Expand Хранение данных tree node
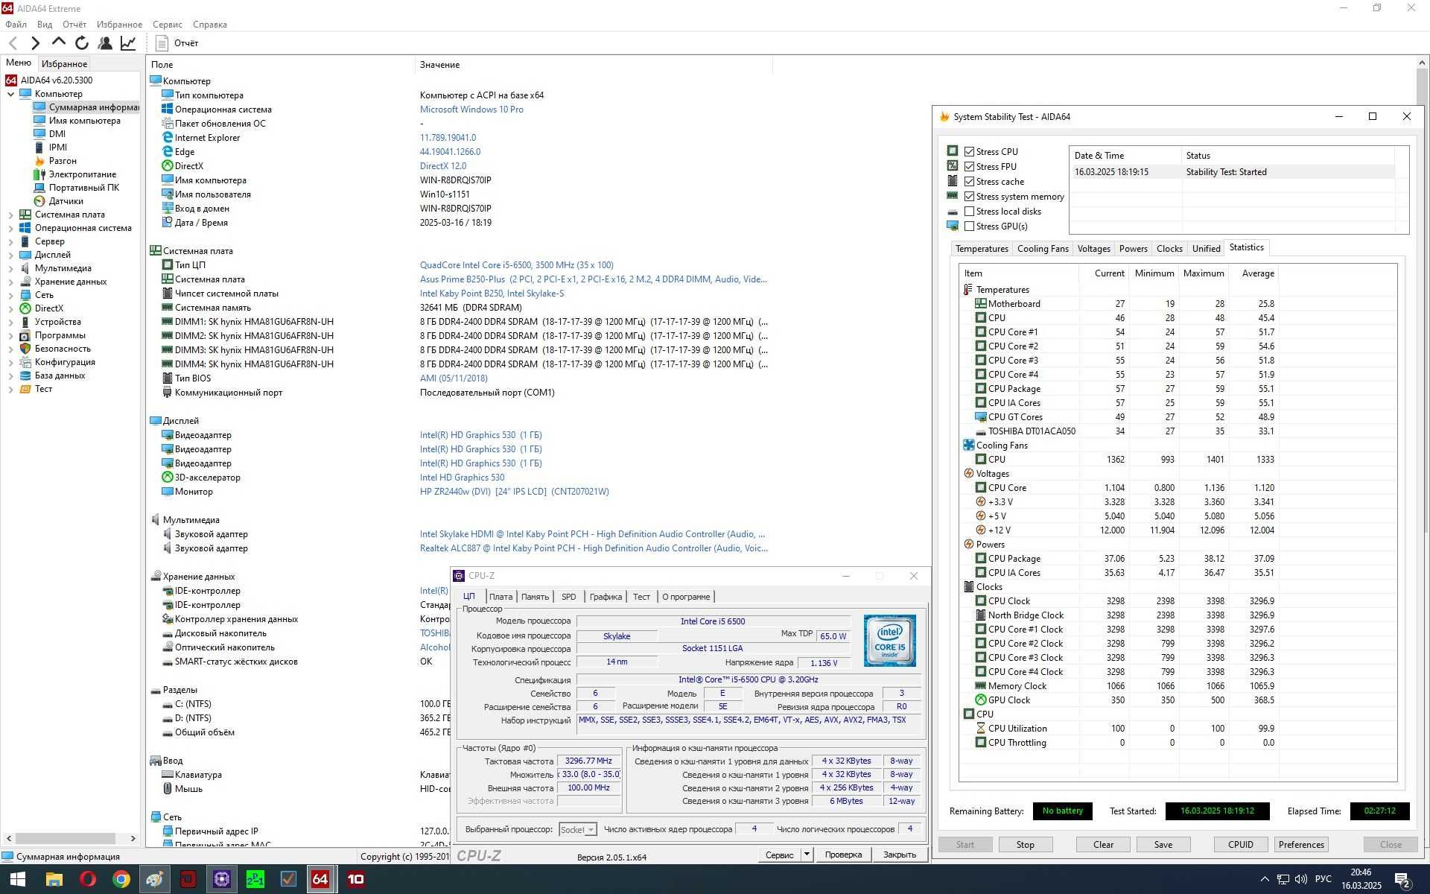The height and width of the screenshot is (894, 1430). 10,282
